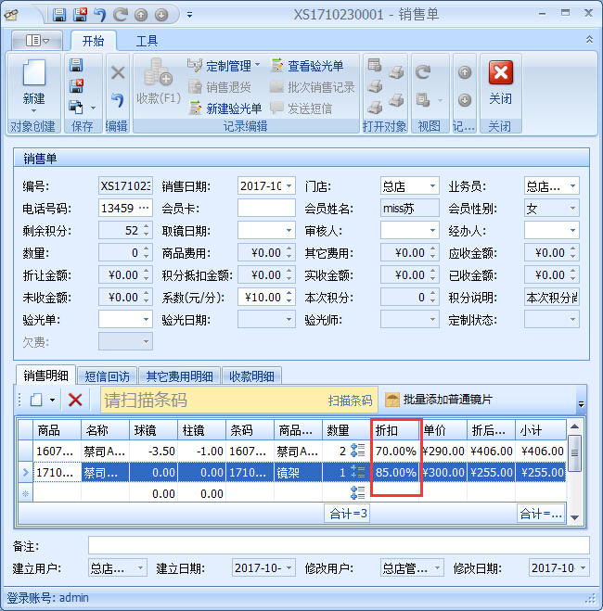Click the refresh icon in the 视图 group
The image size is (603, 611).
point(422,71)
